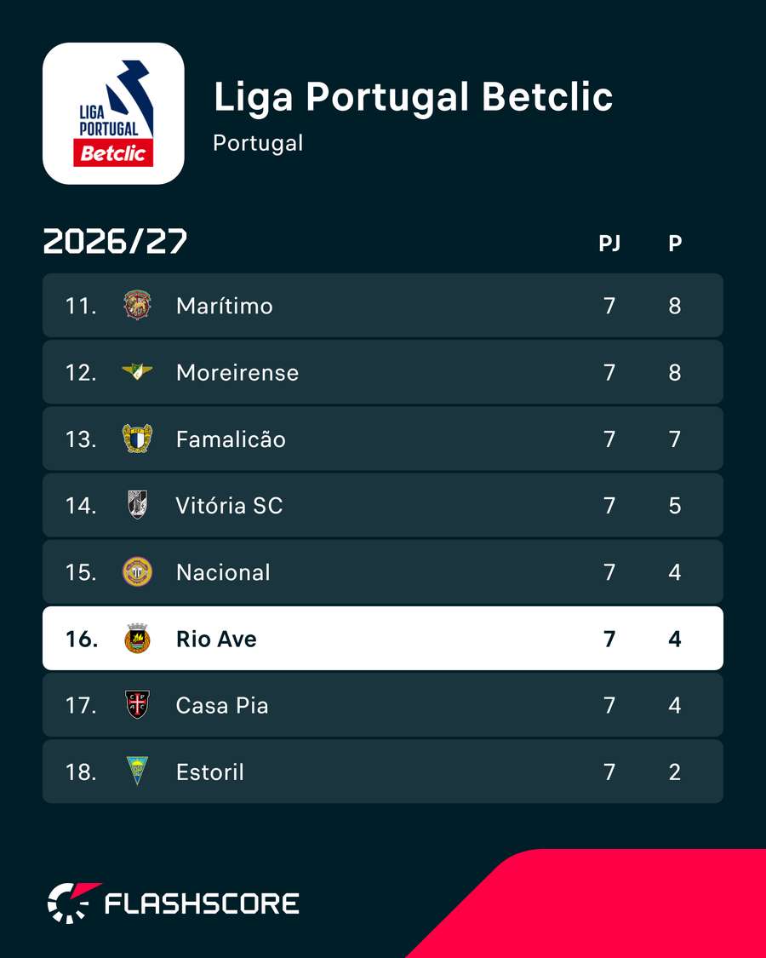The width and height of the screenshot is (766, 958).
Task: Click the FLASHSCORE wordmark text
Action: pyautogui.click(x=203, y=904)
